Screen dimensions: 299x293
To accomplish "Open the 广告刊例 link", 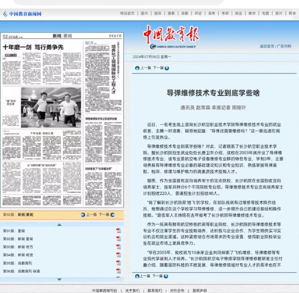I will pos(284,46).
